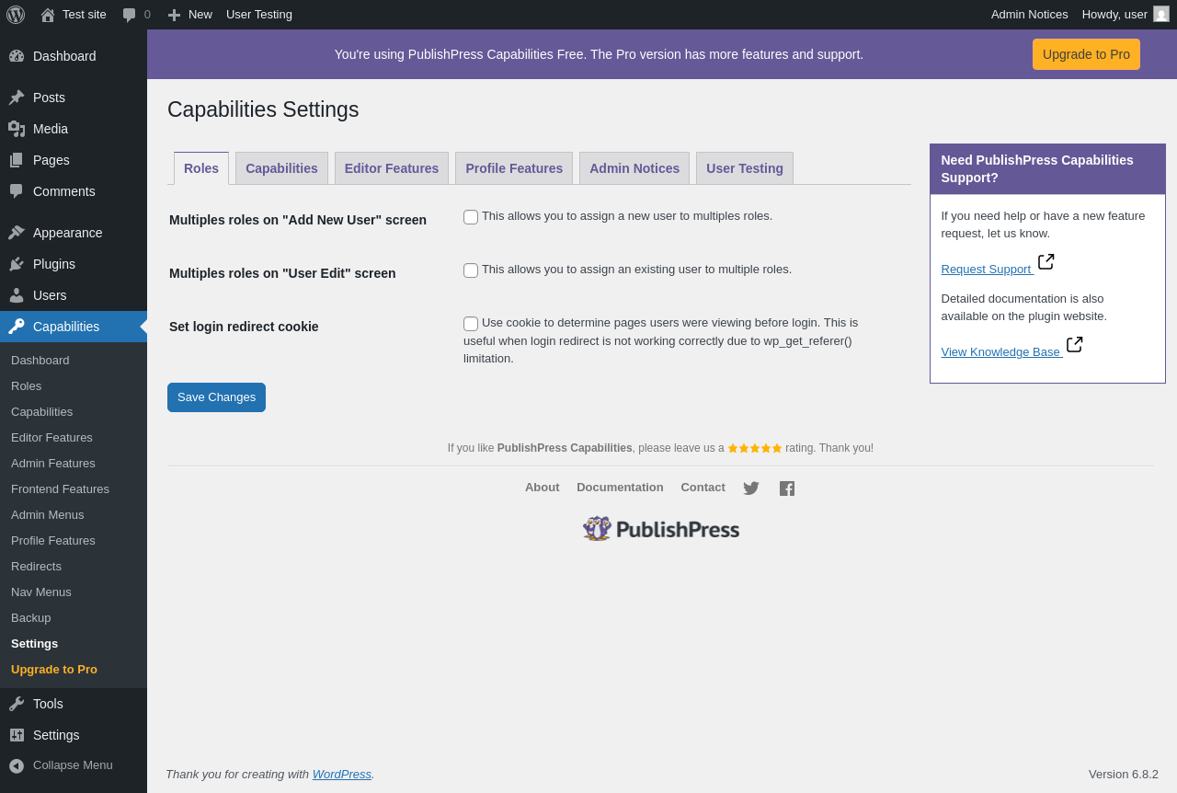
Task: Switch to the Capabilities tab
Action: [x=281, y=168]
